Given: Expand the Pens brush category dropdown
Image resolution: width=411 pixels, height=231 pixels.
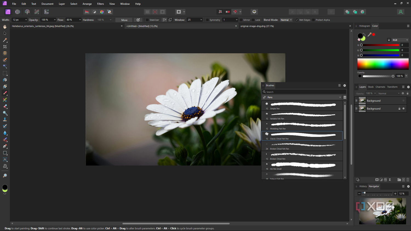Looking at the screenshot, I should pos(302,97).
